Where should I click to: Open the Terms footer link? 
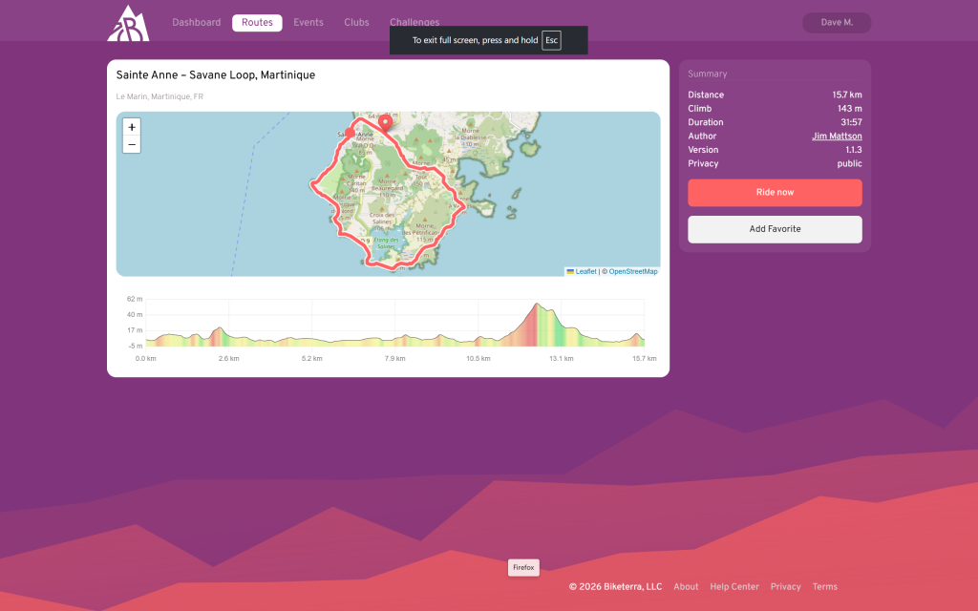824,587
